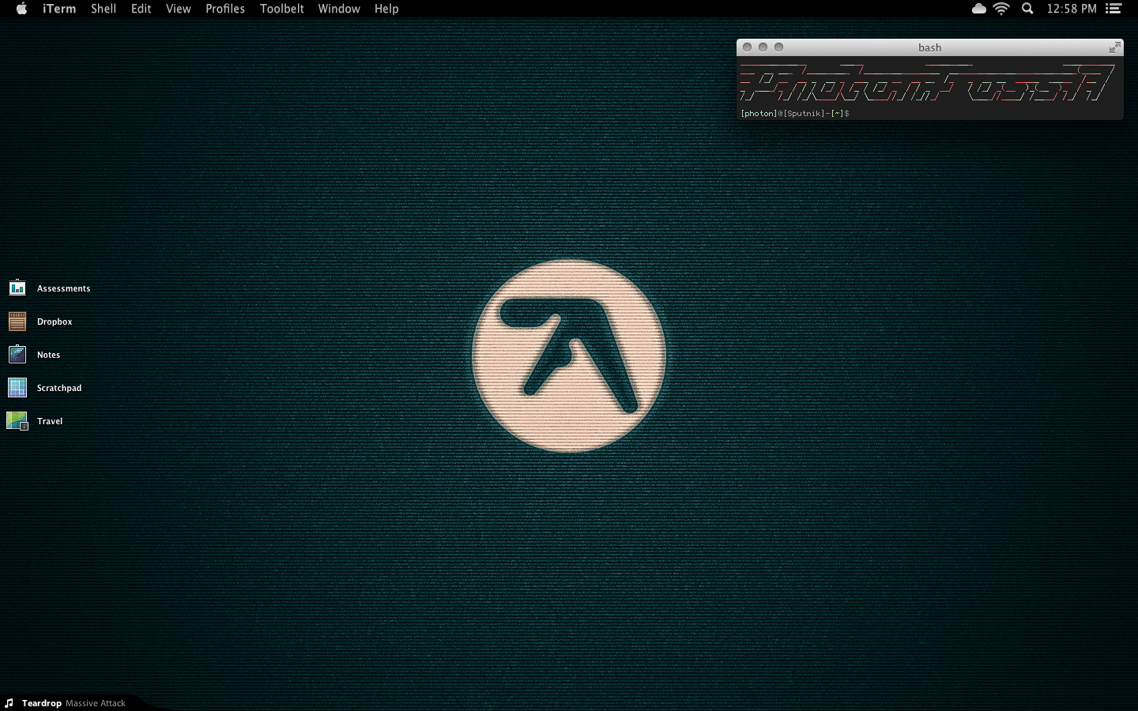The width and height of the screenshot is (1138, 711).
Task: Select the Dropbox label
Action: point(55,322)
